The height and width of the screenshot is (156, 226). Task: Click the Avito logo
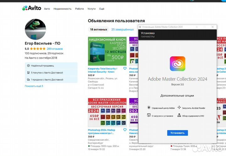click(31, 8)
